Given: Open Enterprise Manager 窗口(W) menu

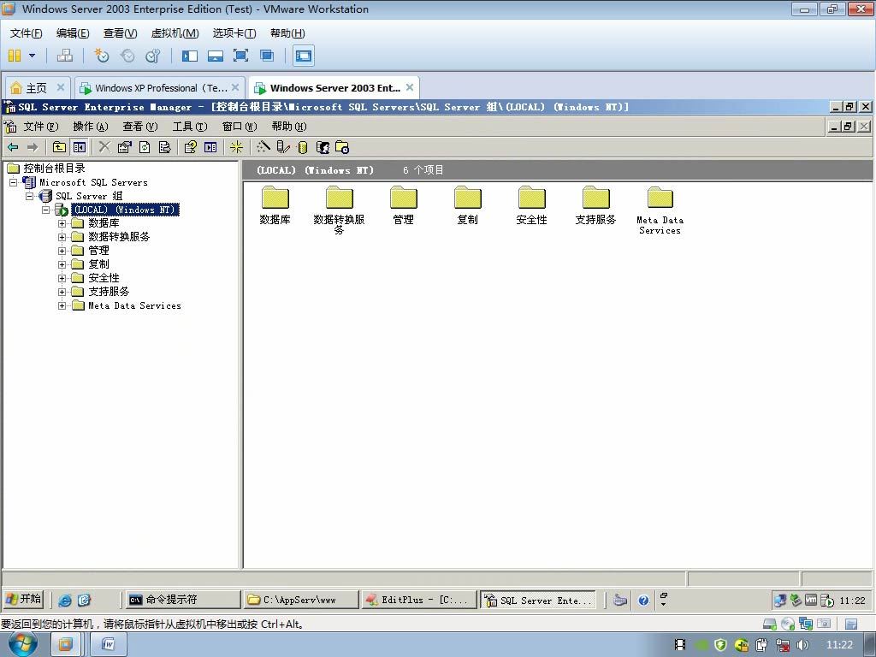Looking at the screenshot, I should coord(240,127).
